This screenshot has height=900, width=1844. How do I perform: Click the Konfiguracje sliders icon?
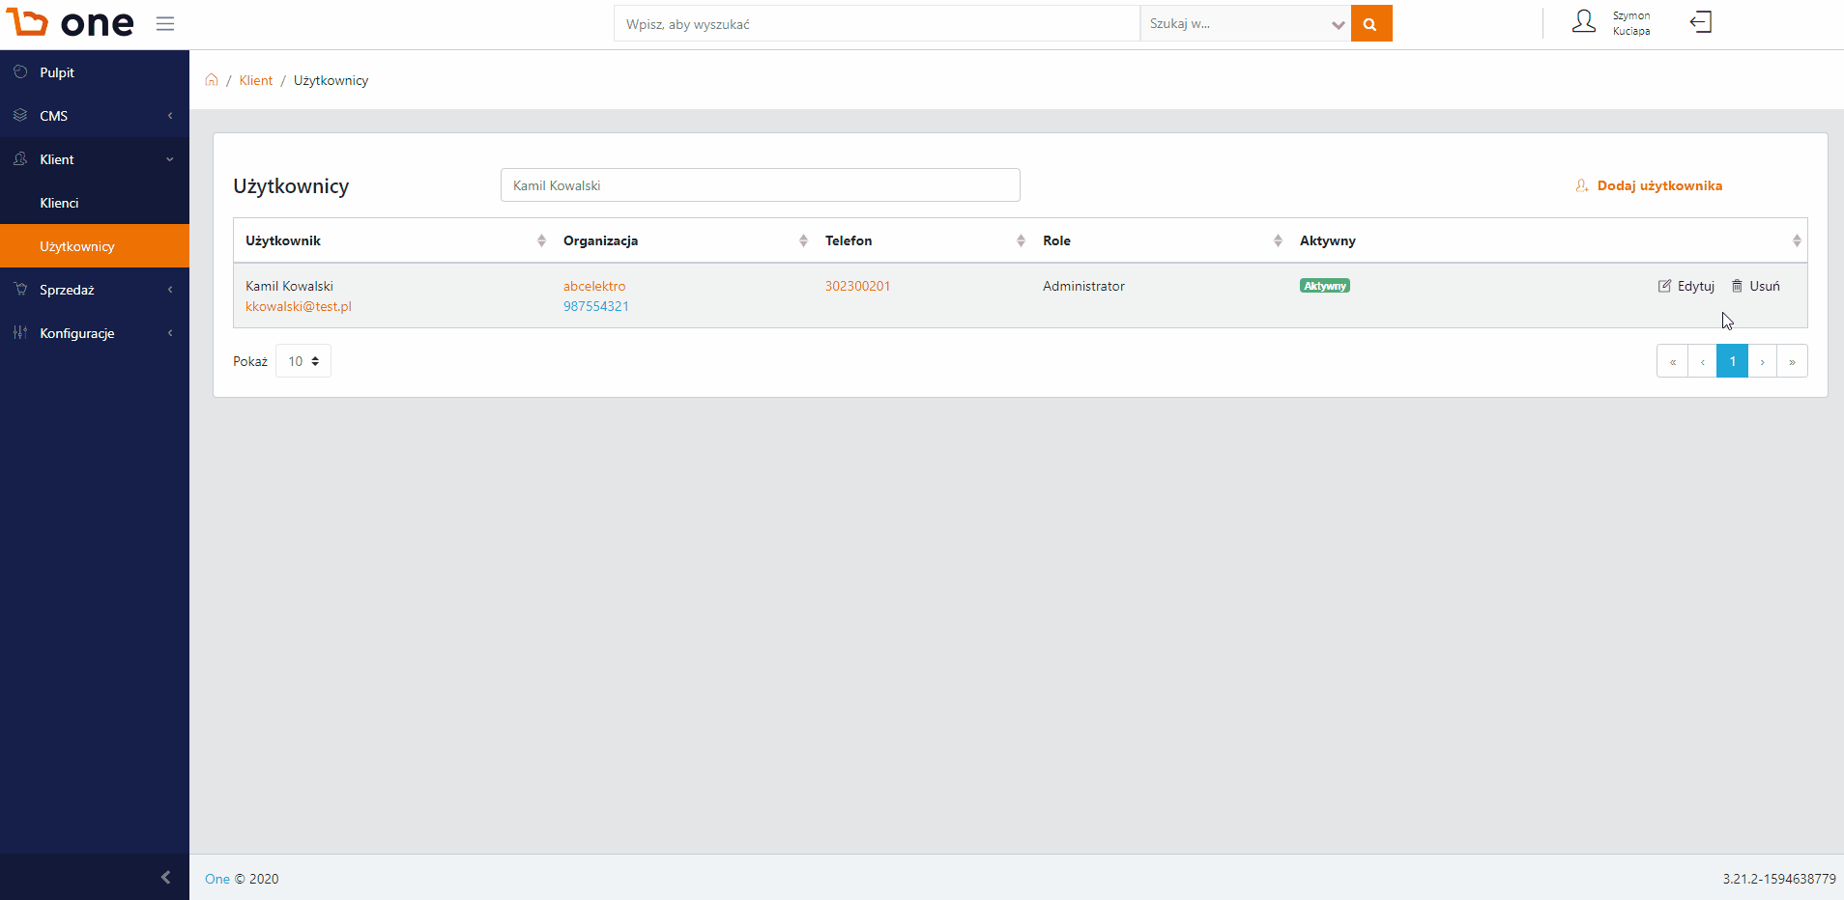[20, 333]
